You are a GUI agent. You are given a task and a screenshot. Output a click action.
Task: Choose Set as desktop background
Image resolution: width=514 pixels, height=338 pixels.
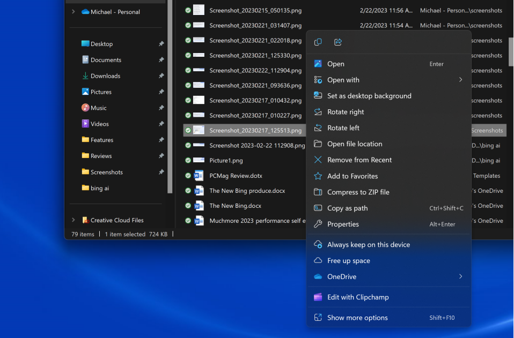coord(388,96)
